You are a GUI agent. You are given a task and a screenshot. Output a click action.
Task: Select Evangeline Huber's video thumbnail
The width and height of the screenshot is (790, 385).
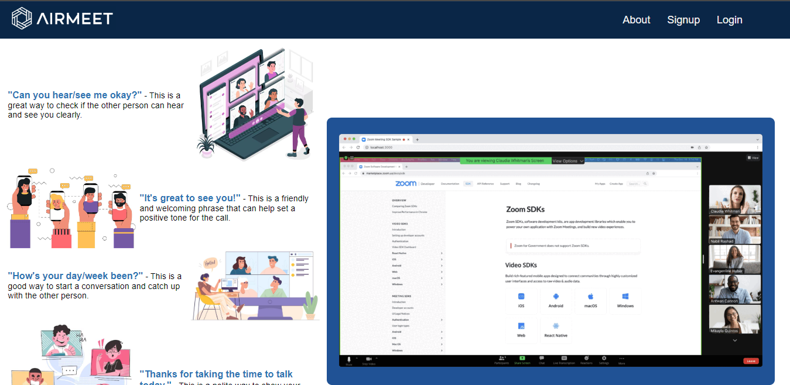tap(735, 259)
